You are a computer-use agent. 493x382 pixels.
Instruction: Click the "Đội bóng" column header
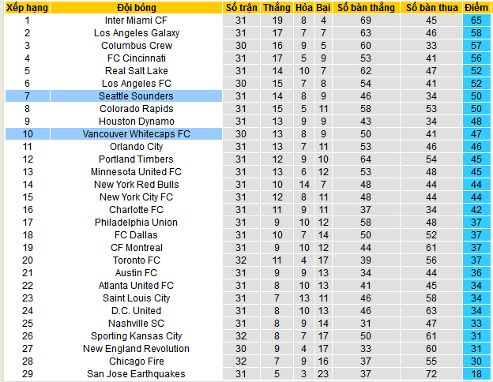[x=136, y=7]
